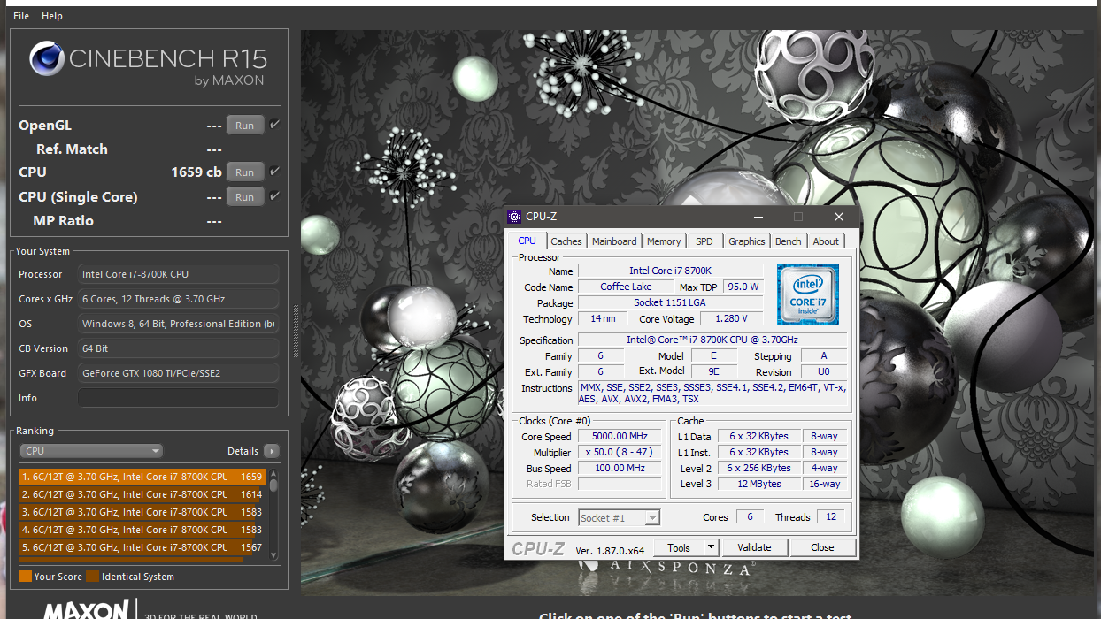Click the Specification field in CPU-Z
Screen dimensions: 1101x619
coord(712,340)
